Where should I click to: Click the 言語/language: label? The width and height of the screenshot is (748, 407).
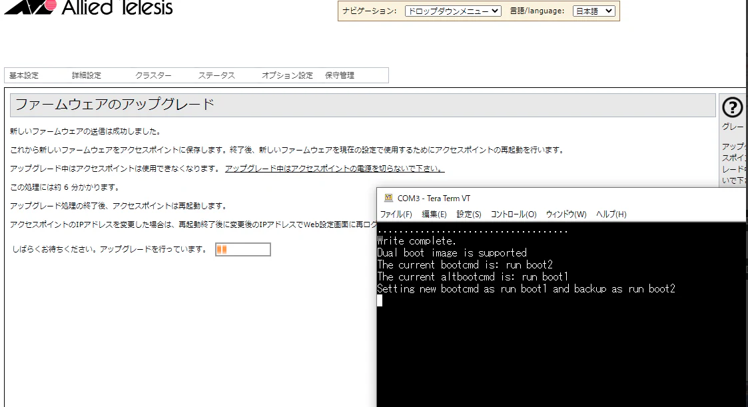[x=537, y=11]
